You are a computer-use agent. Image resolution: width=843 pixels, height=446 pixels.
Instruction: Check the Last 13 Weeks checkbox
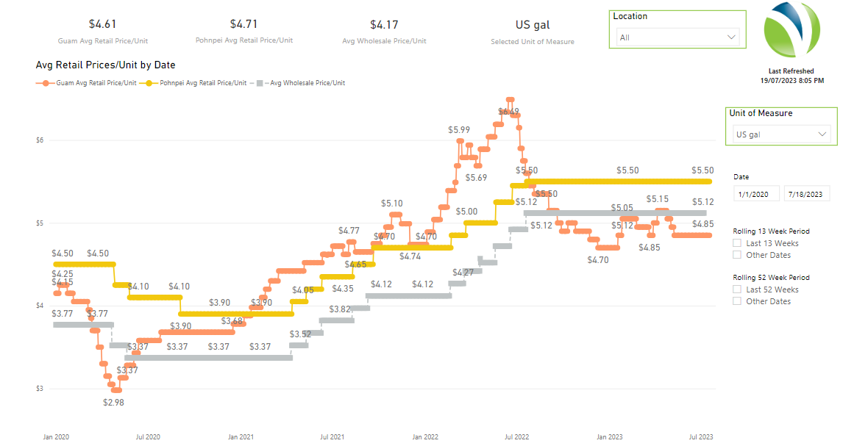737,243
